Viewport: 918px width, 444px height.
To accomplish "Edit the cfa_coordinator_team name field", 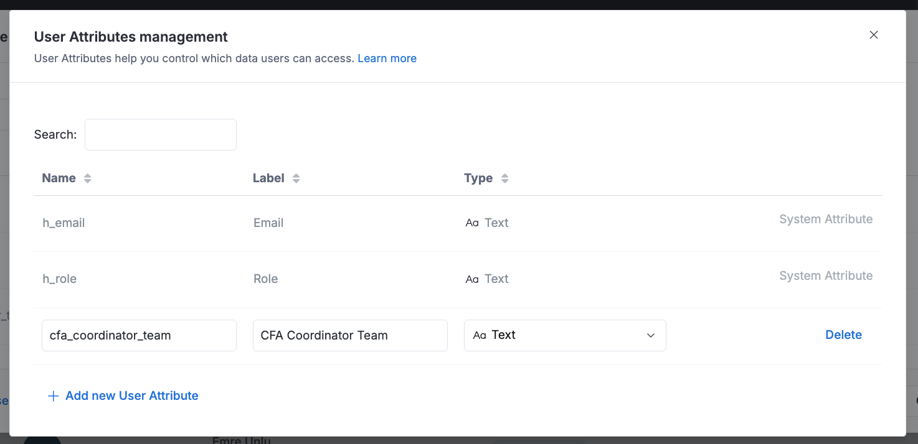I will coord(139,335).
